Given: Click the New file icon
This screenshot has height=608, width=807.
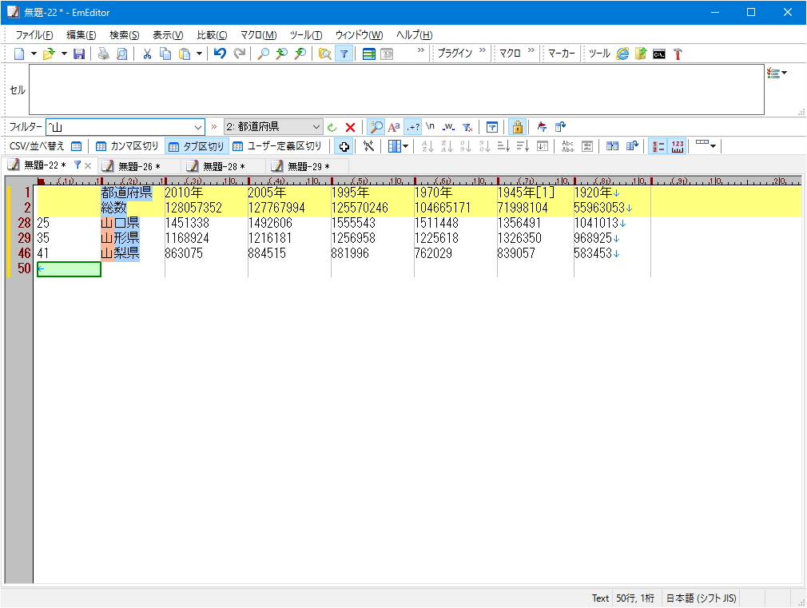Looking at the screenshot, I should [19, 54].
